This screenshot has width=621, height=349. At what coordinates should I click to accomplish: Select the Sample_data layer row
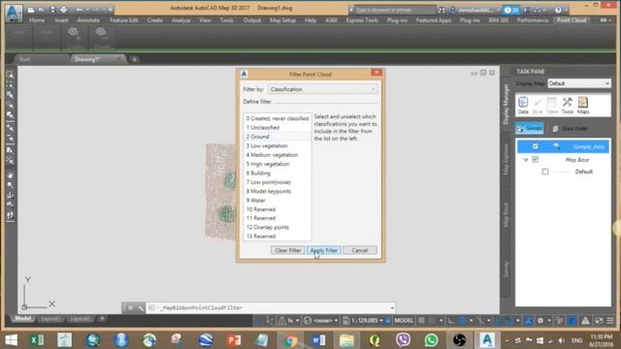(x=563, y=146)
